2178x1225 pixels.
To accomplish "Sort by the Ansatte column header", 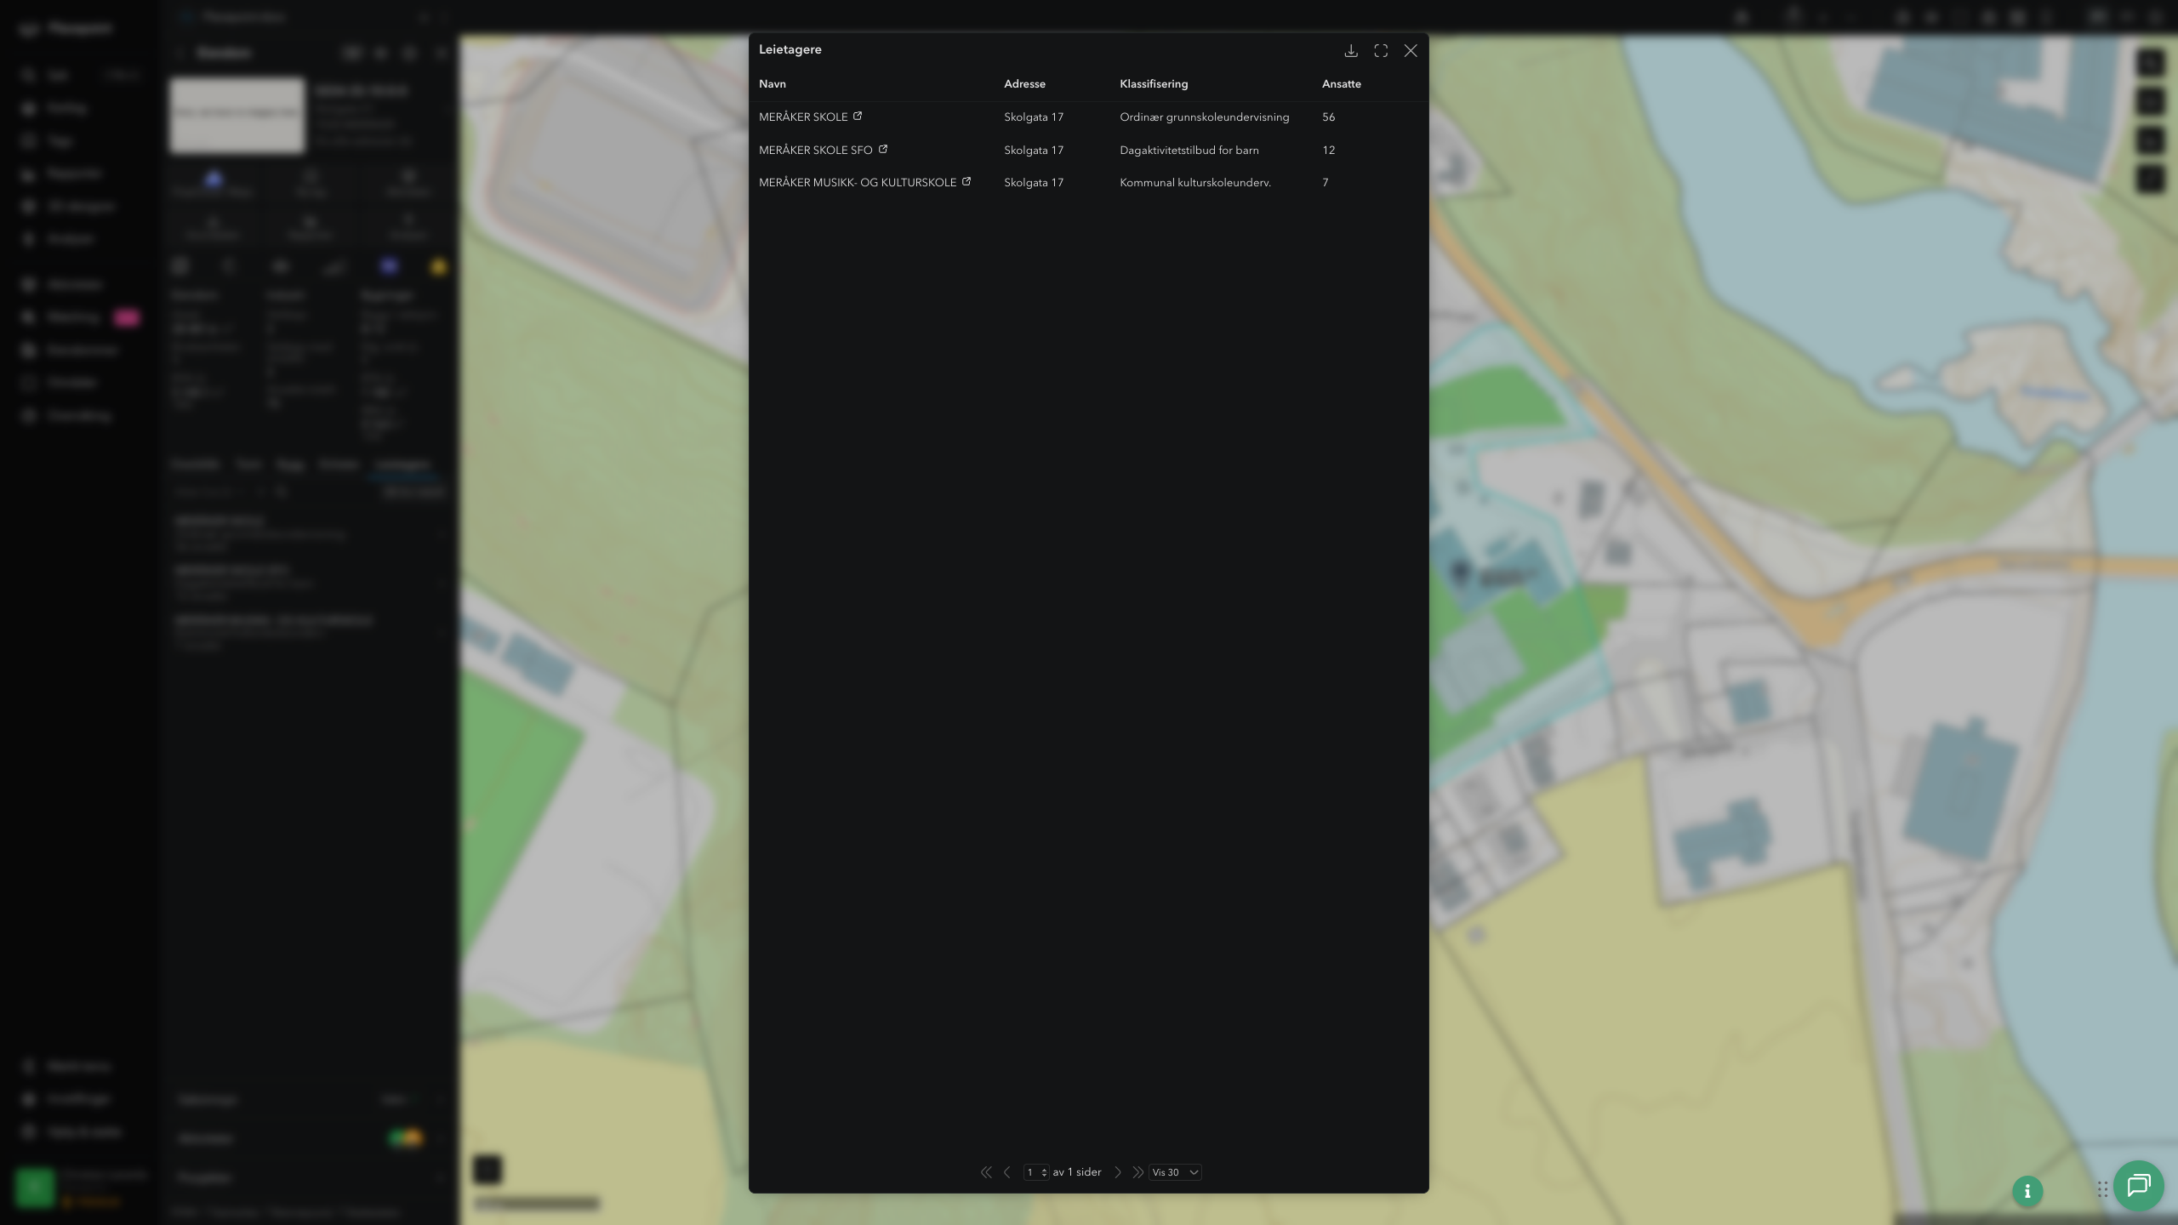I will point(1341,83).
